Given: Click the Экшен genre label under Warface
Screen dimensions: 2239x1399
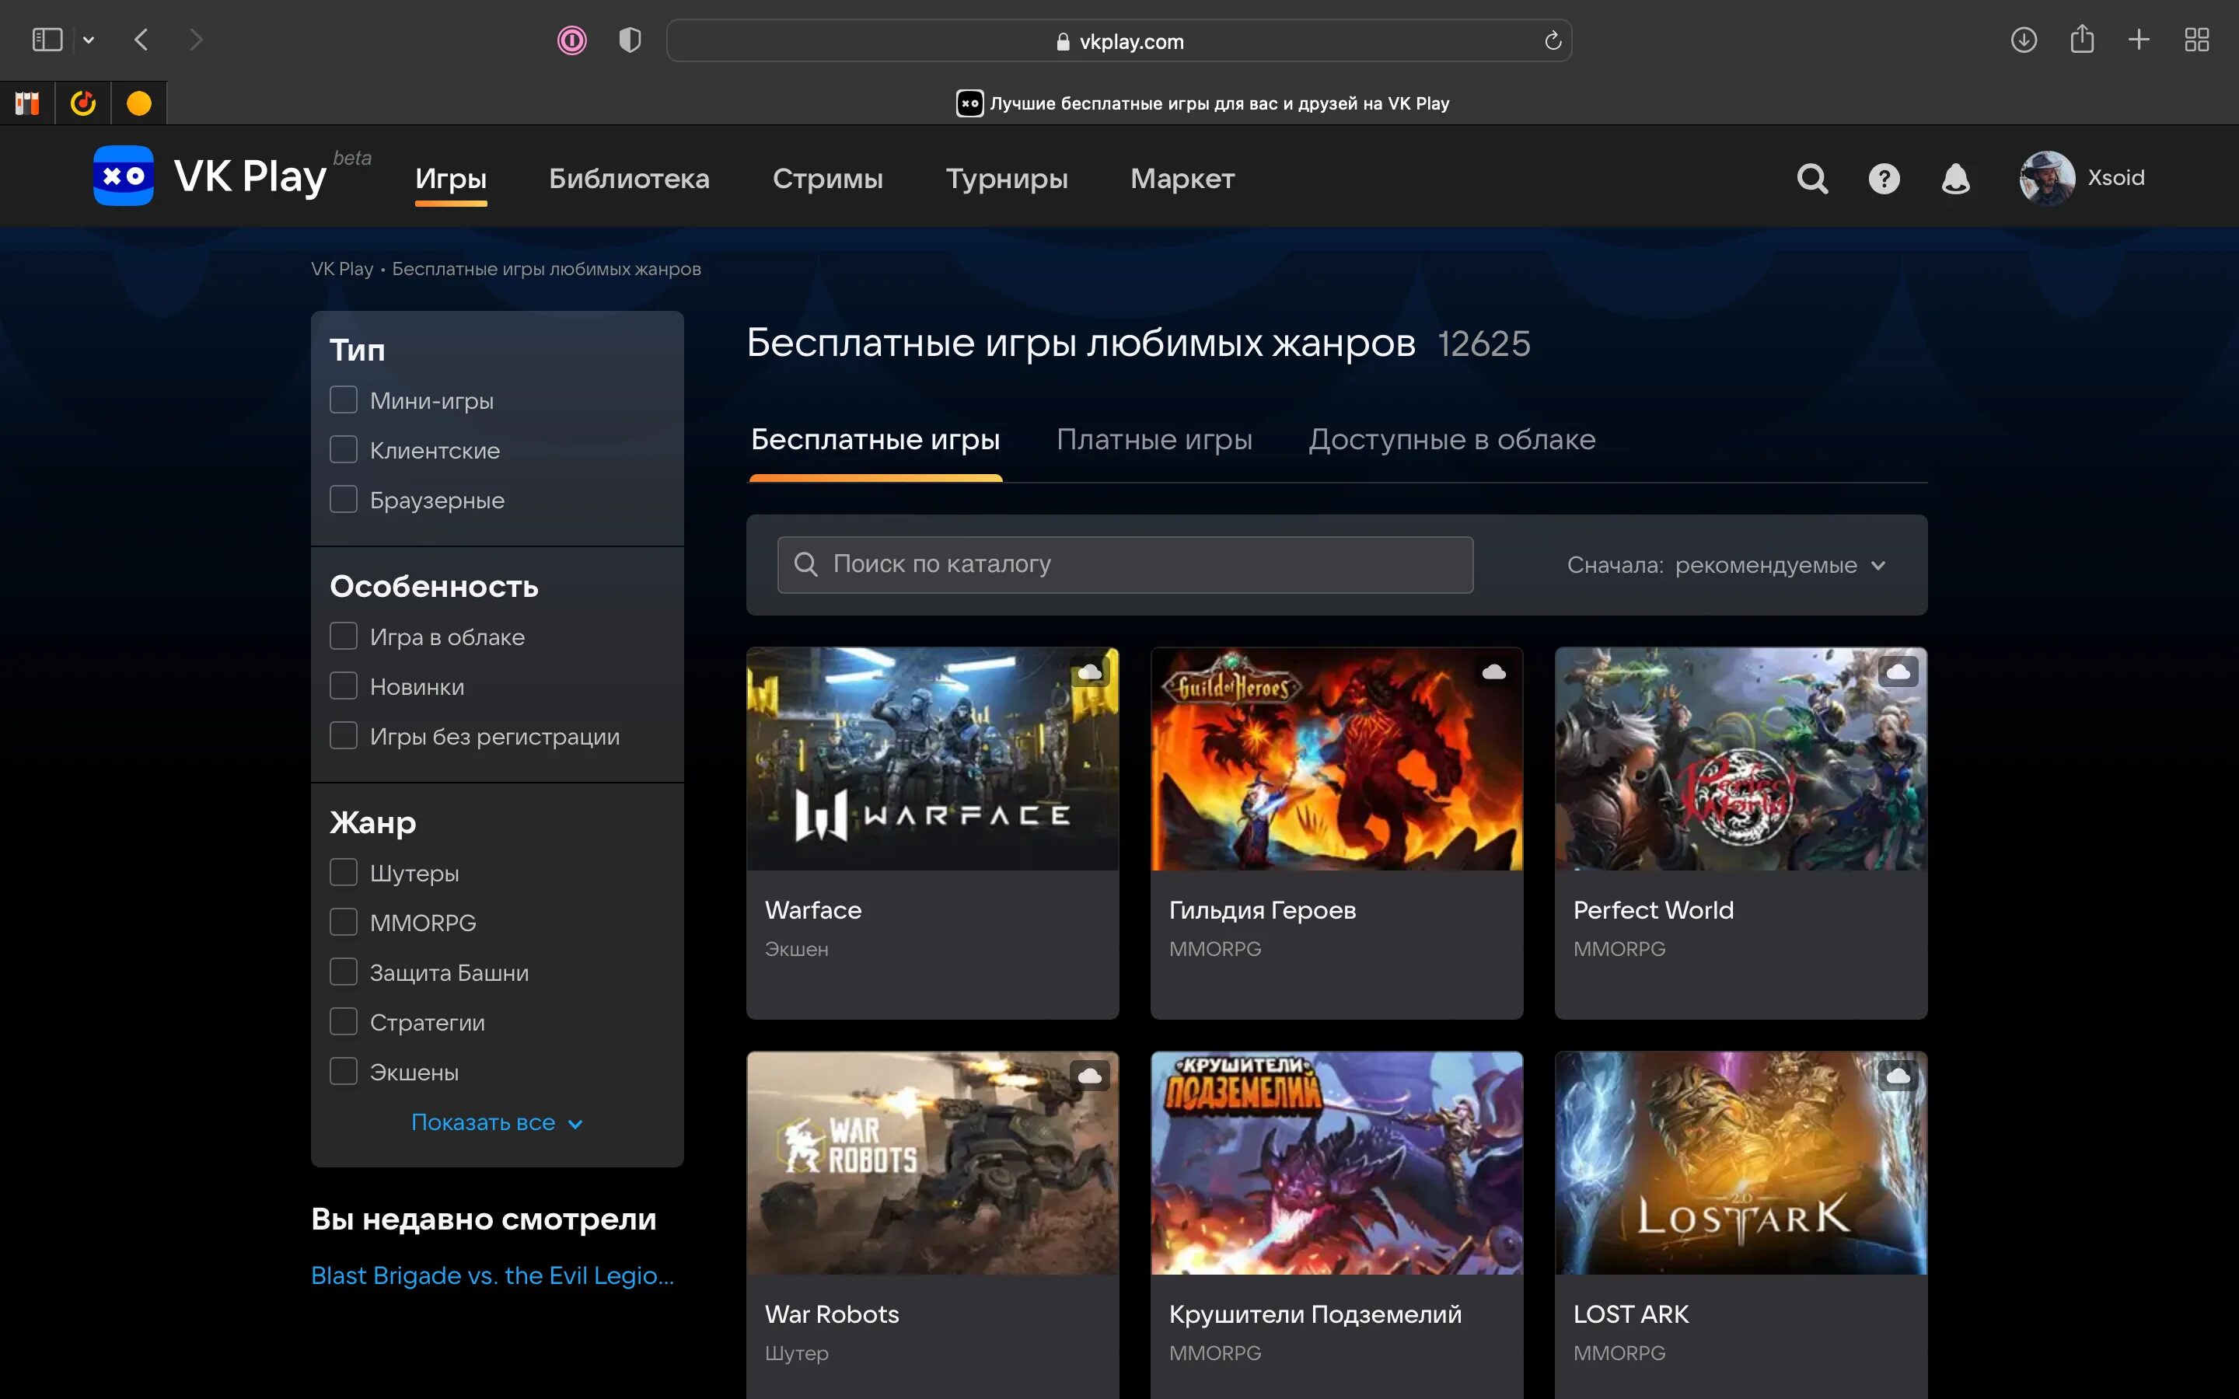Looking at the screenshot, I should (795, 949).
